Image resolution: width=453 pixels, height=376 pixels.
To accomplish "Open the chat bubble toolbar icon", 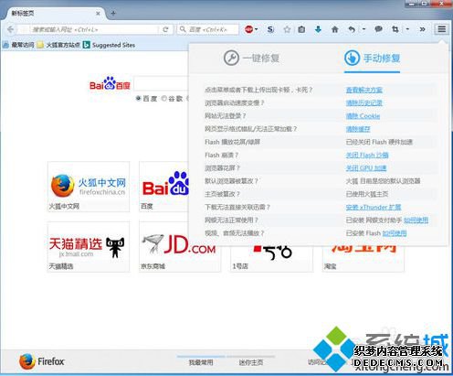I will click(x=378, y=29).
